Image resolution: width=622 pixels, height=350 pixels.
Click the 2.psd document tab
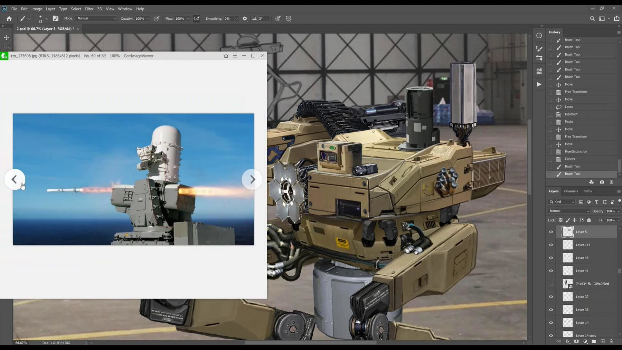tap(45, 29)
